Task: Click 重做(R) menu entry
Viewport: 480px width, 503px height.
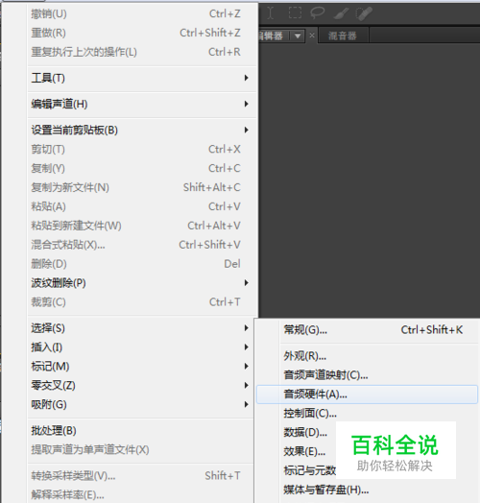Action: [142, 33]
